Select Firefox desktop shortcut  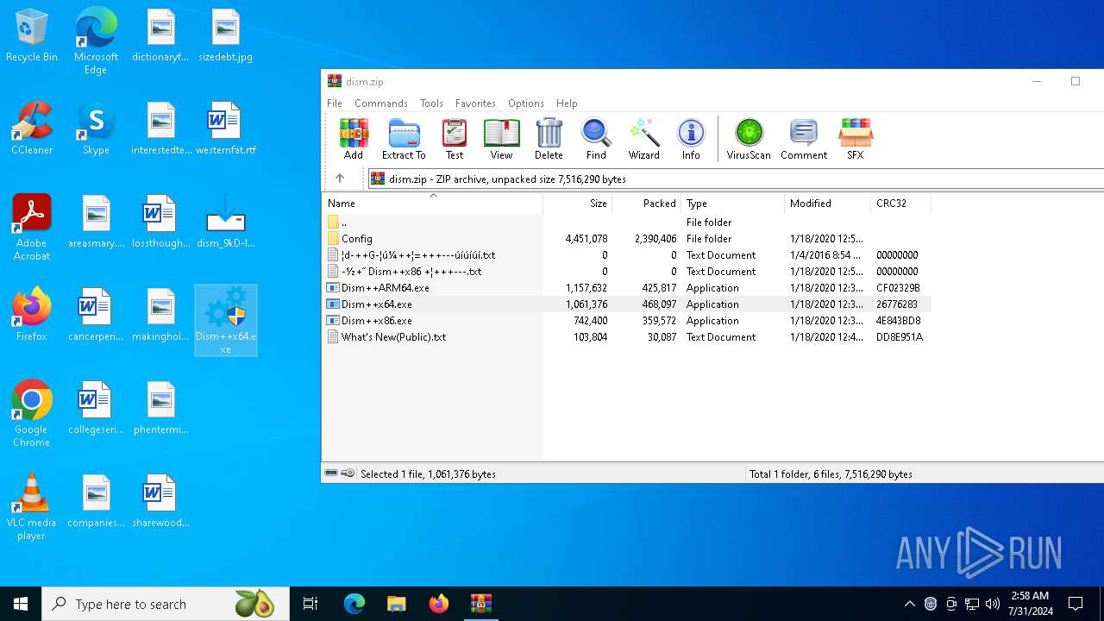click(x=32, y=315)
